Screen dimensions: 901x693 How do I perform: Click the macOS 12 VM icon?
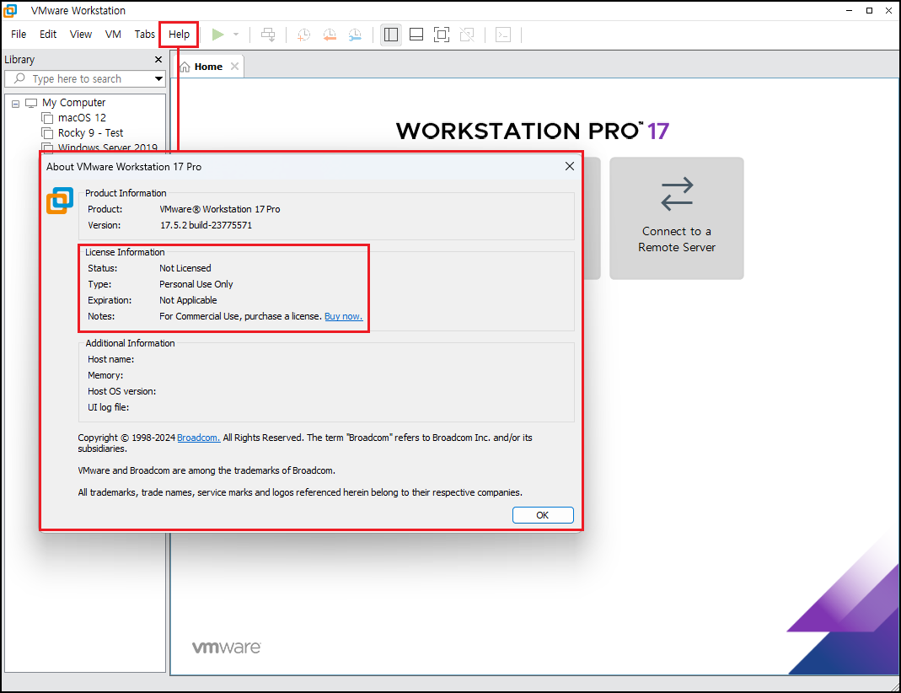point(47,118)
